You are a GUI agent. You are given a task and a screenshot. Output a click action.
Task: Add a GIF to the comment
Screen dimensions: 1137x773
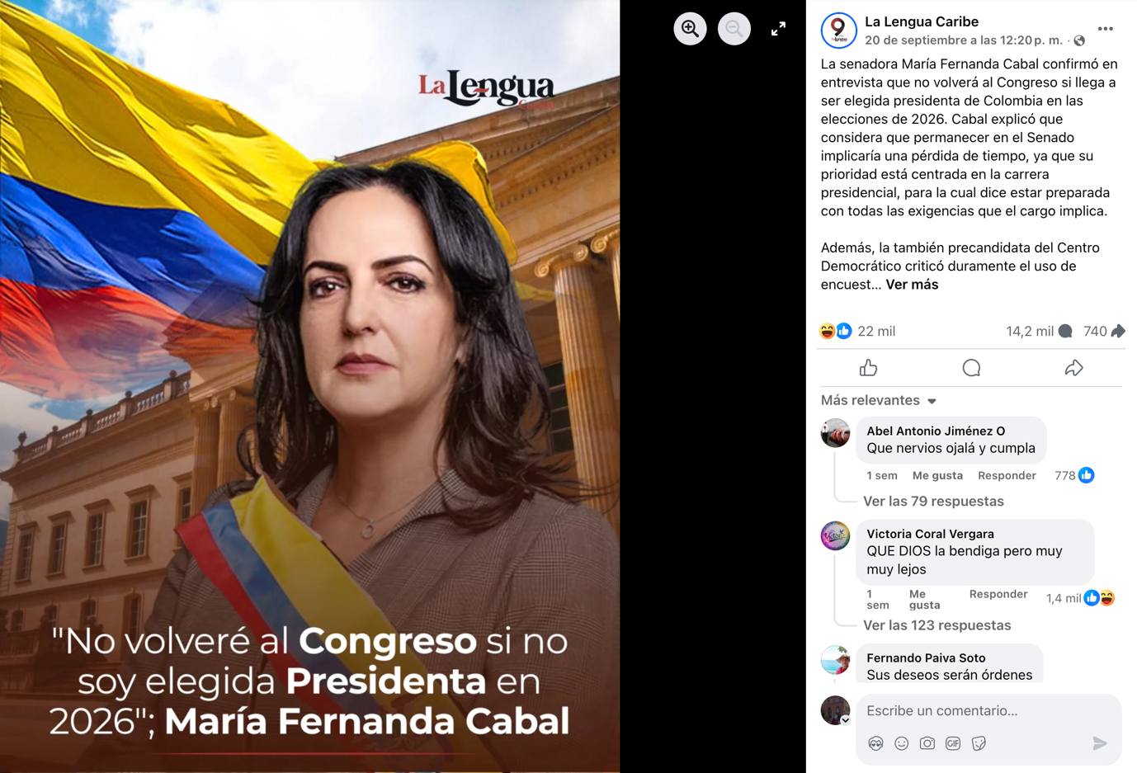coord(953,743)
